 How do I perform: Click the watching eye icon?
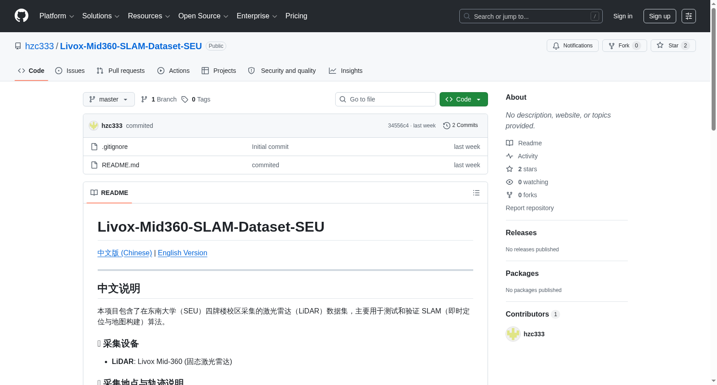[x=510, y=182]
